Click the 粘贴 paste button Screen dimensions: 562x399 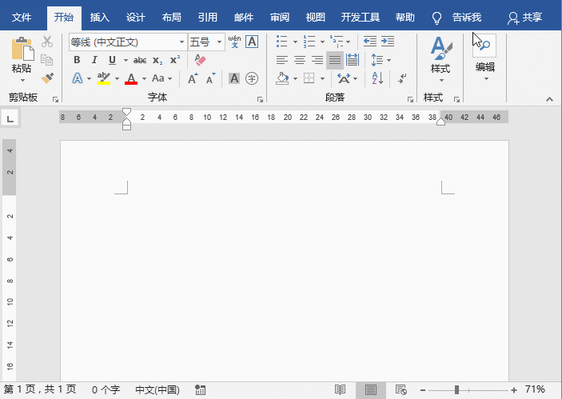(x=22, y=58)
